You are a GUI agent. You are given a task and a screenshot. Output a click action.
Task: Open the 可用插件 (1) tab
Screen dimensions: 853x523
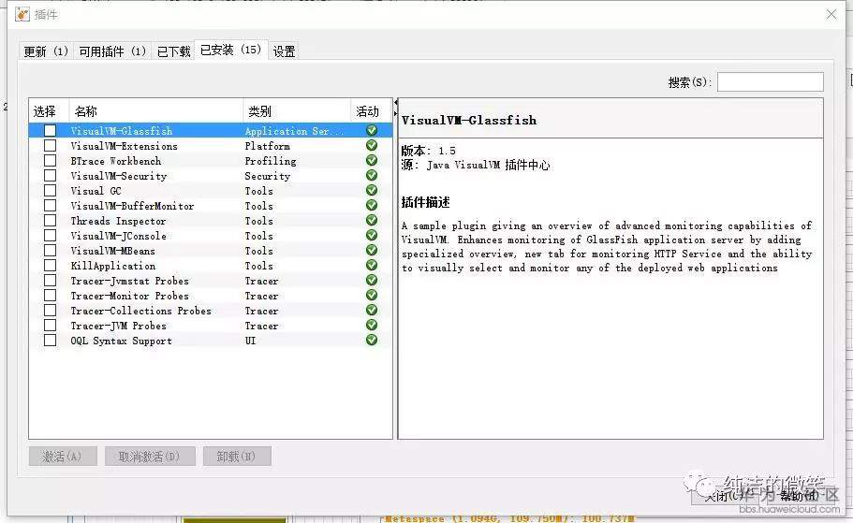click(x=112, y=51)
